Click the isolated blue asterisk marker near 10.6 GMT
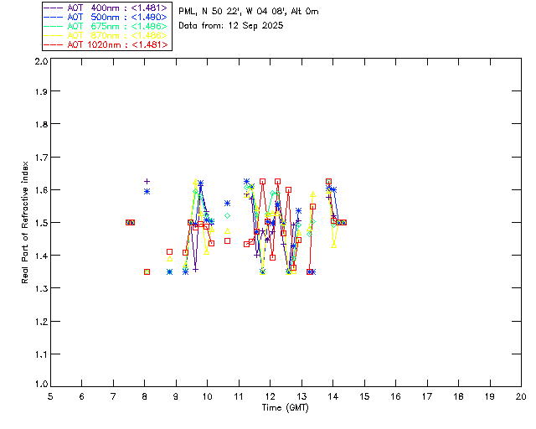Screen dimensions: 536x429 tap(227, 204)
